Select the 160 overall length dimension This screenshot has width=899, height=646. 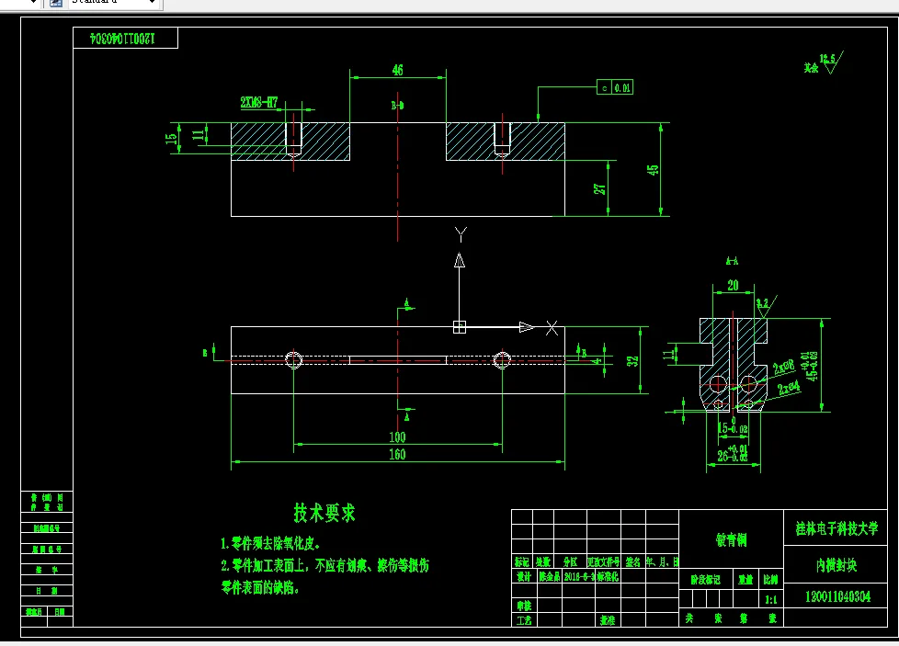pyautogui.click(x=397, y=455)
